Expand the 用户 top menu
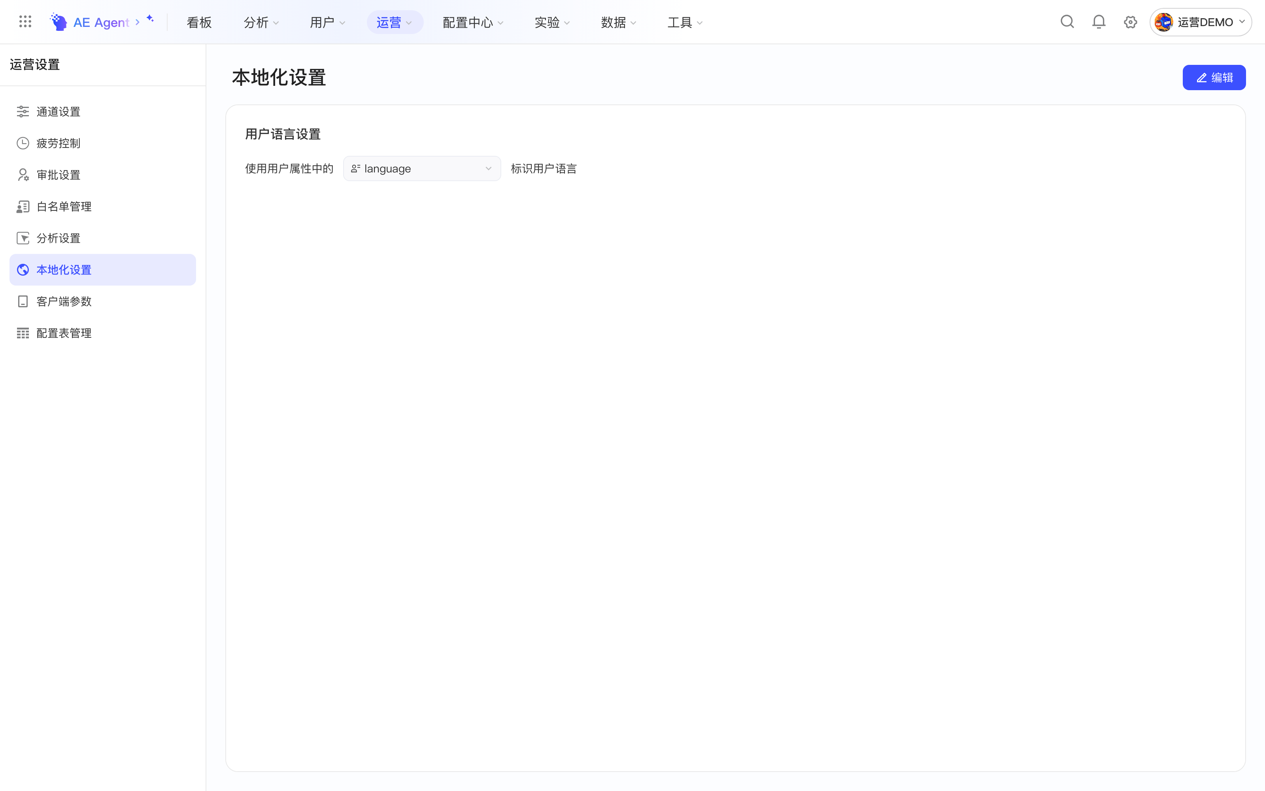Image resolution: width=1265 pixels, height=791 pixels. [327, 22]
